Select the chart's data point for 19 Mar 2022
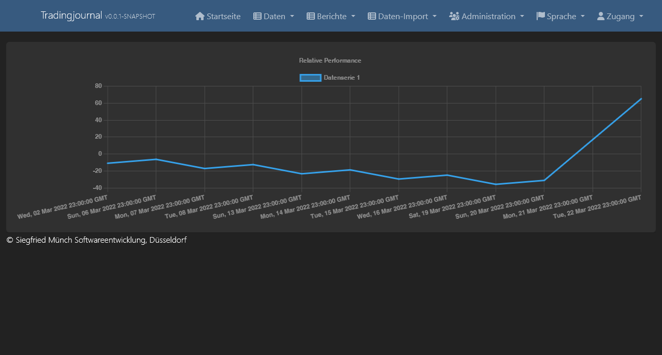 [x=496, y=184]
